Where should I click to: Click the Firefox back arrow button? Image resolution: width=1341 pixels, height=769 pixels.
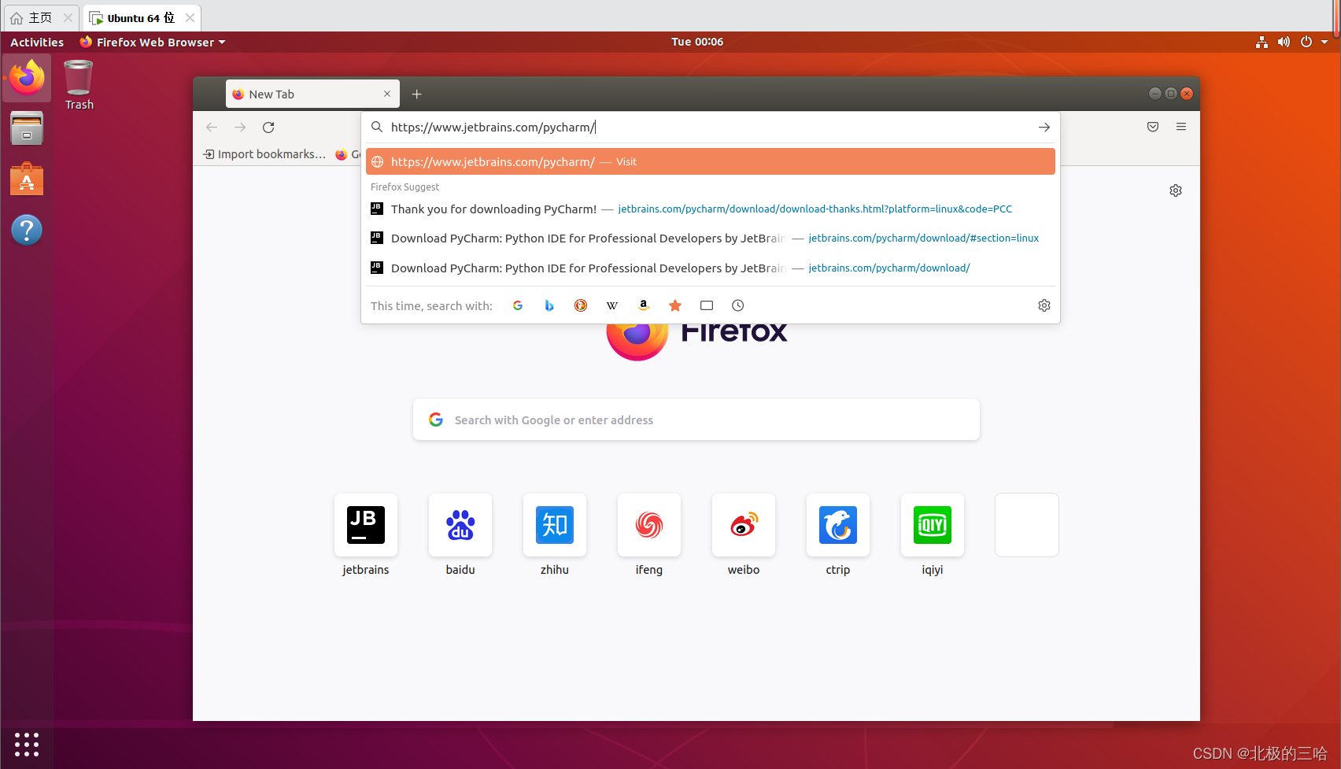(x=212, y=128)
